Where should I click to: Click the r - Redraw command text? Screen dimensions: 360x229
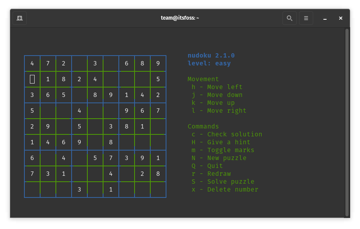click(x=211, y=173)
